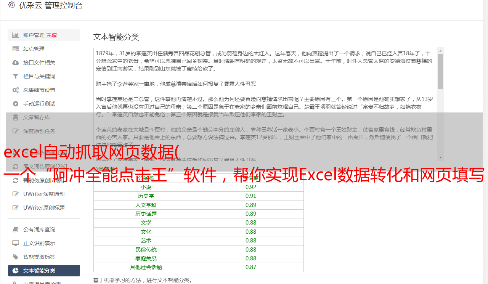
Task: Click the pencil icon for UWriter深度原创
Action: click(16, 194)
